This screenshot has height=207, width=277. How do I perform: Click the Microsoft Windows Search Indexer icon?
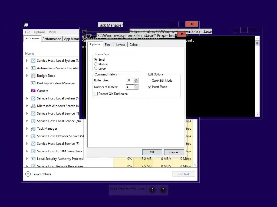pos(33,106)
